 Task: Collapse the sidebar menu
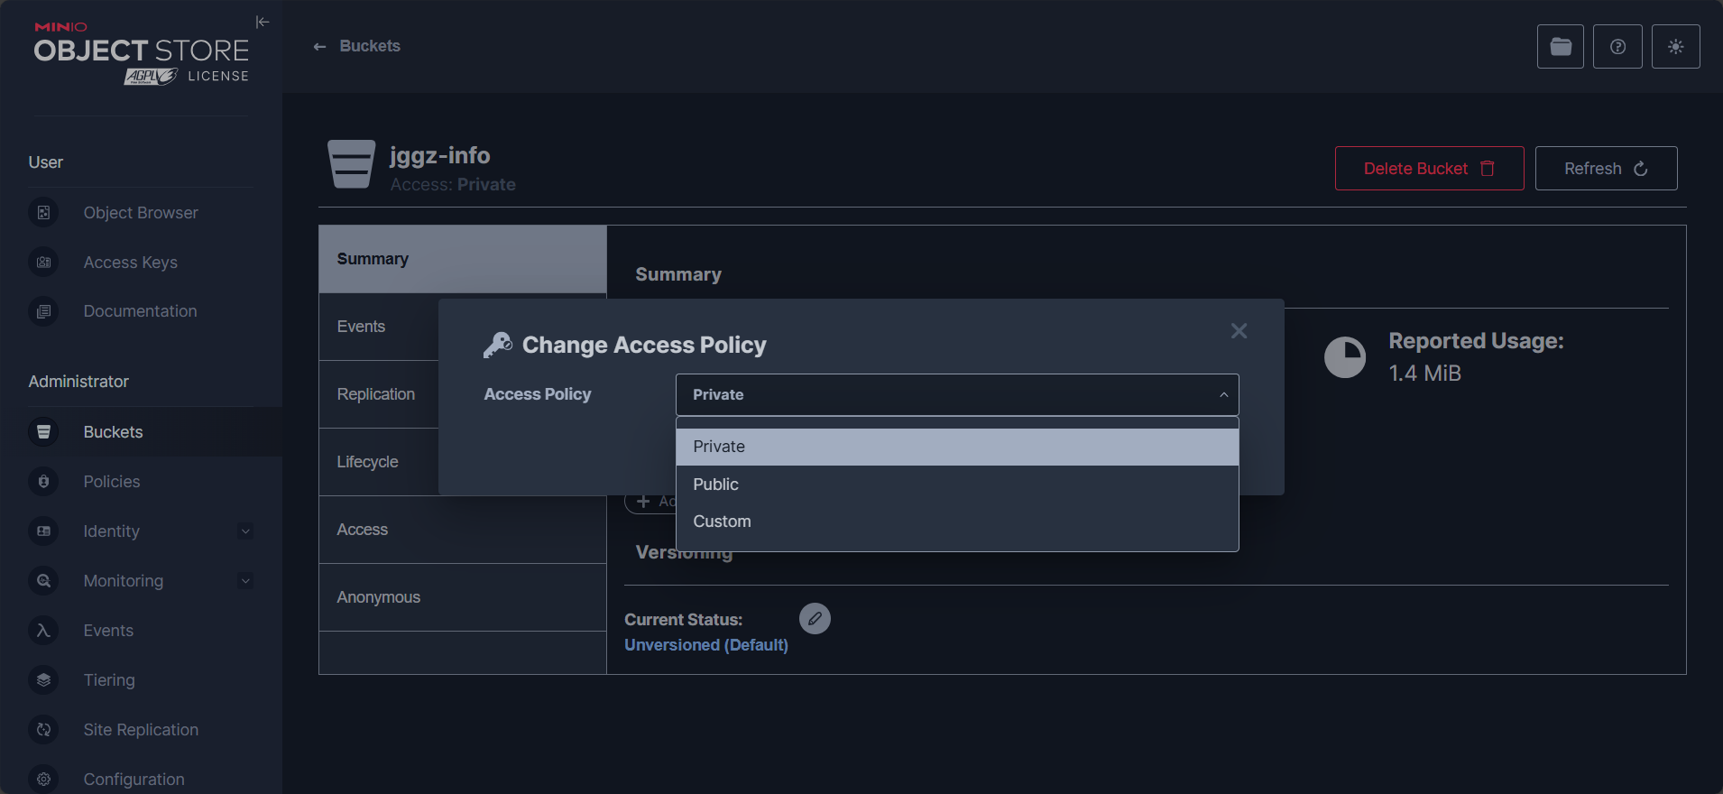pyautogui.click(x=263, y=22)
